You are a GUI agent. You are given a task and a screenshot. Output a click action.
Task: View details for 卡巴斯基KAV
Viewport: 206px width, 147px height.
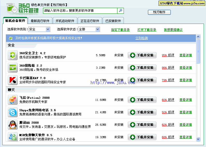click(x=186, y=80)
